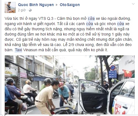Click the round no-parking road sign
Screen dimensions: 138x116
[113, 68]
